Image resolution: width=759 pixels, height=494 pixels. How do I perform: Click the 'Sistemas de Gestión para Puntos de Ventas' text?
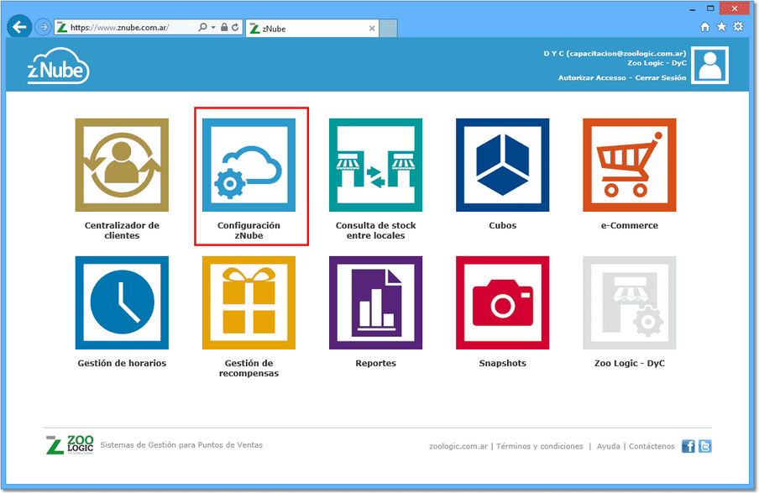181,445
